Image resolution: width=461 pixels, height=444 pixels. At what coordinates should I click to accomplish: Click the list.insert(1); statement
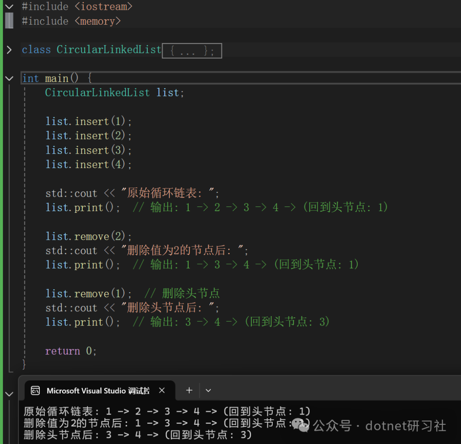88,122
